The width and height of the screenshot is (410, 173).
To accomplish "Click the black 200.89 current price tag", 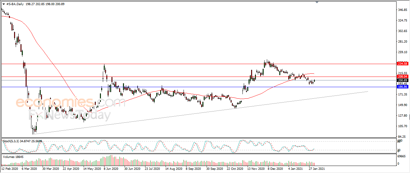I will click(402, 80).
